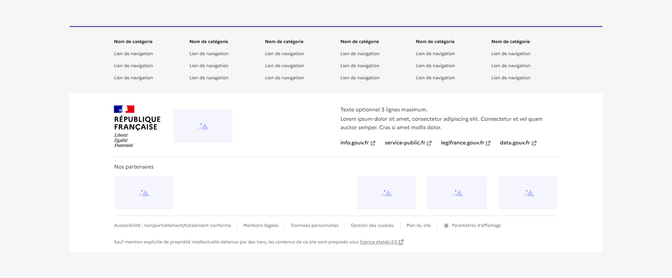672x278 pixels.
Task: Click the sun icon for Paramètres d'affichage
Action: [x=446, y=225]
